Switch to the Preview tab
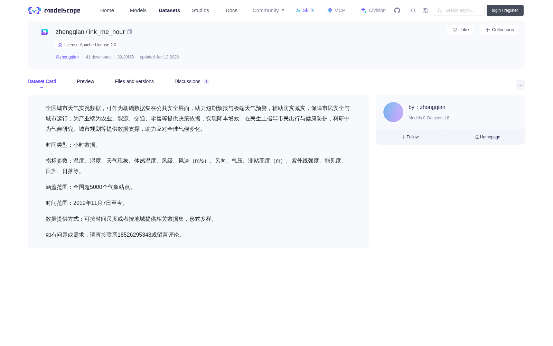The height and width of the screenshot is (346, 553). coord(85,81)
